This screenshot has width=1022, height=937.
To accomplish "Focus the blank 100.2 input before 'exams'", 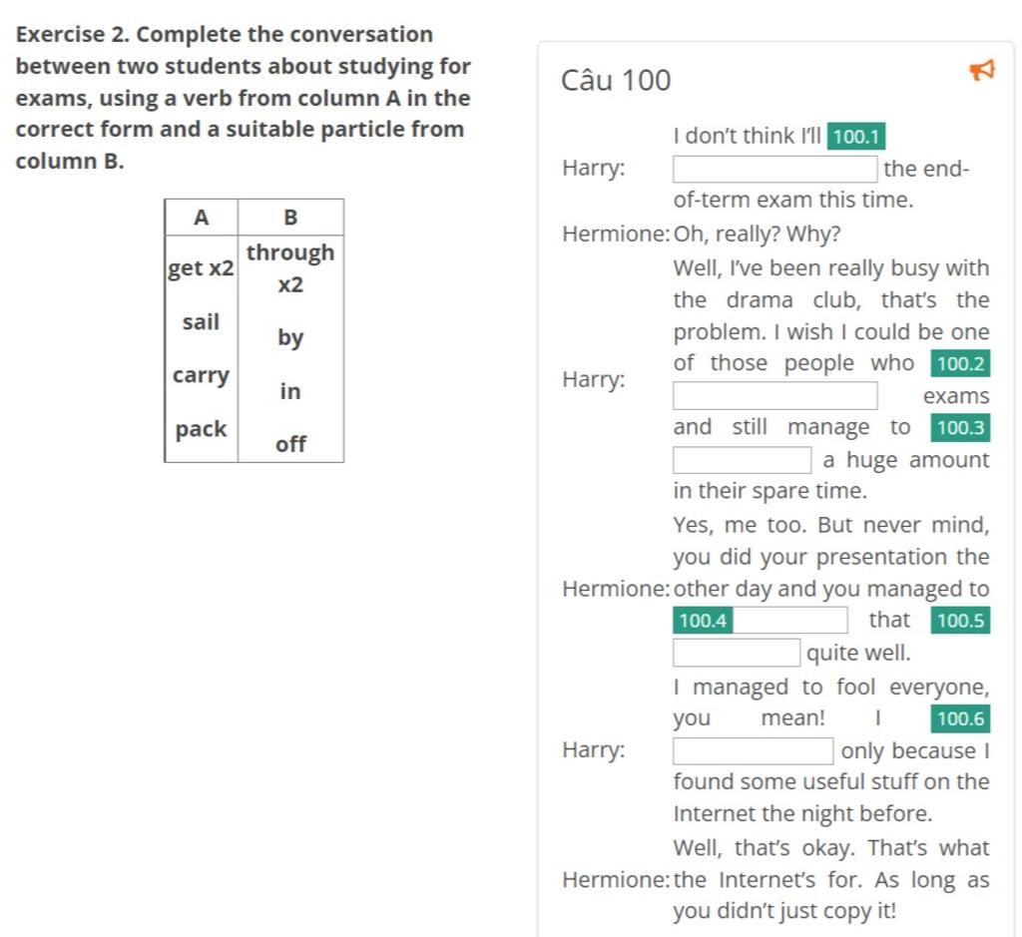I will [x=775, y=396].
